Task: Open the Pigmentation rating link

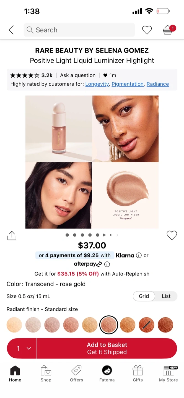Action: [x=128, y=84]
